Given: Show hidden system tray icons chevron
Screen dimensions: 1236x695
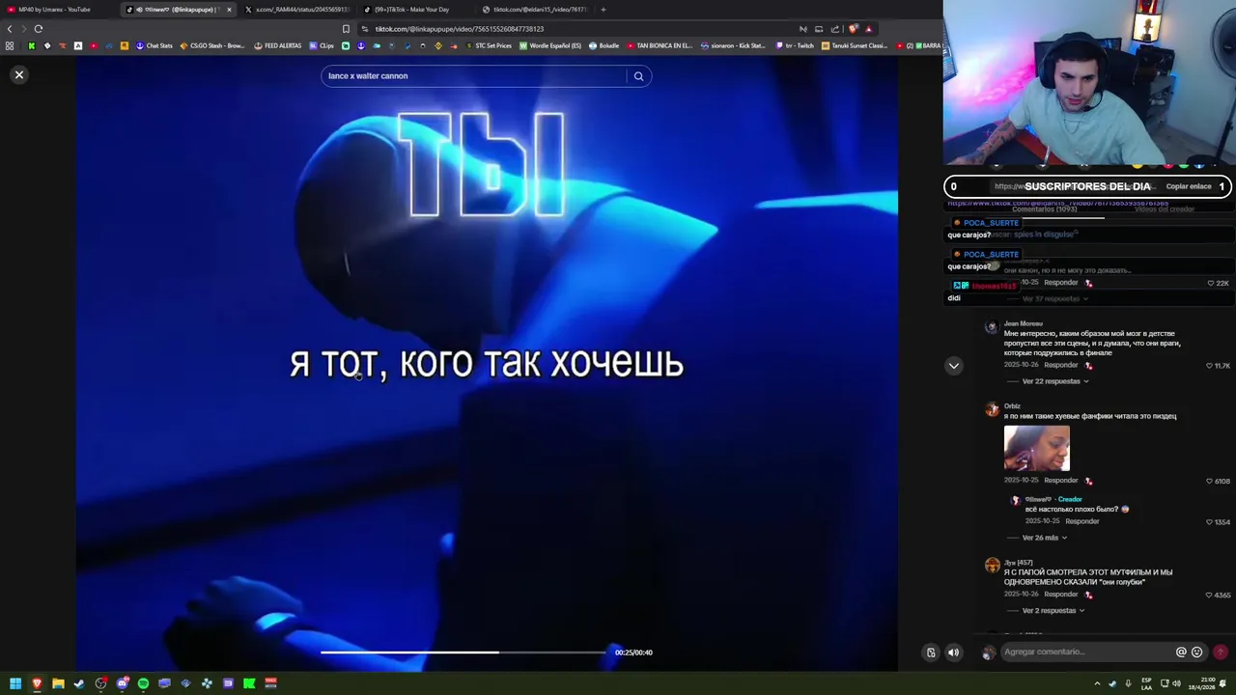Looking at the screenshot, I should coord(1097,683).
